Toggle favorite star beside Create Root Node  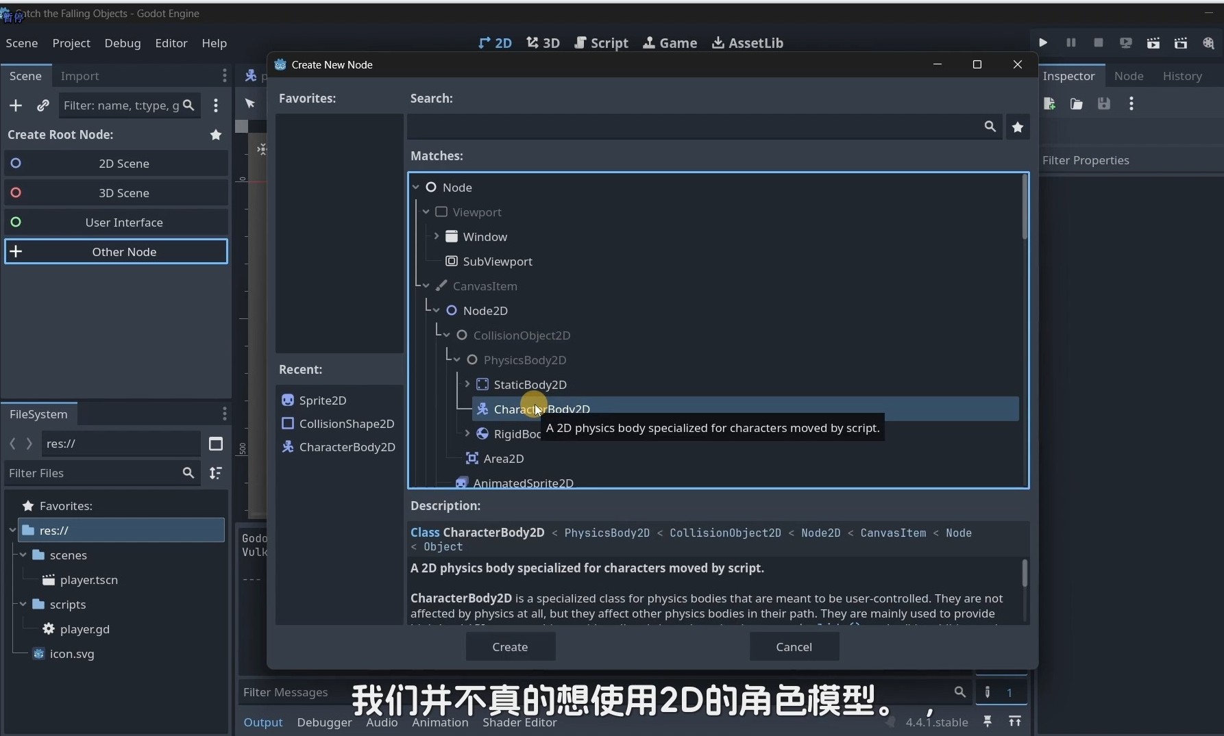pyautogui.click(x=216, y=135)
